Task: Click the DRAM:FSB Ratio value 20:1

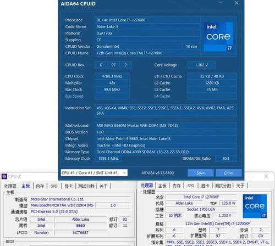Action: coord(226,159)
